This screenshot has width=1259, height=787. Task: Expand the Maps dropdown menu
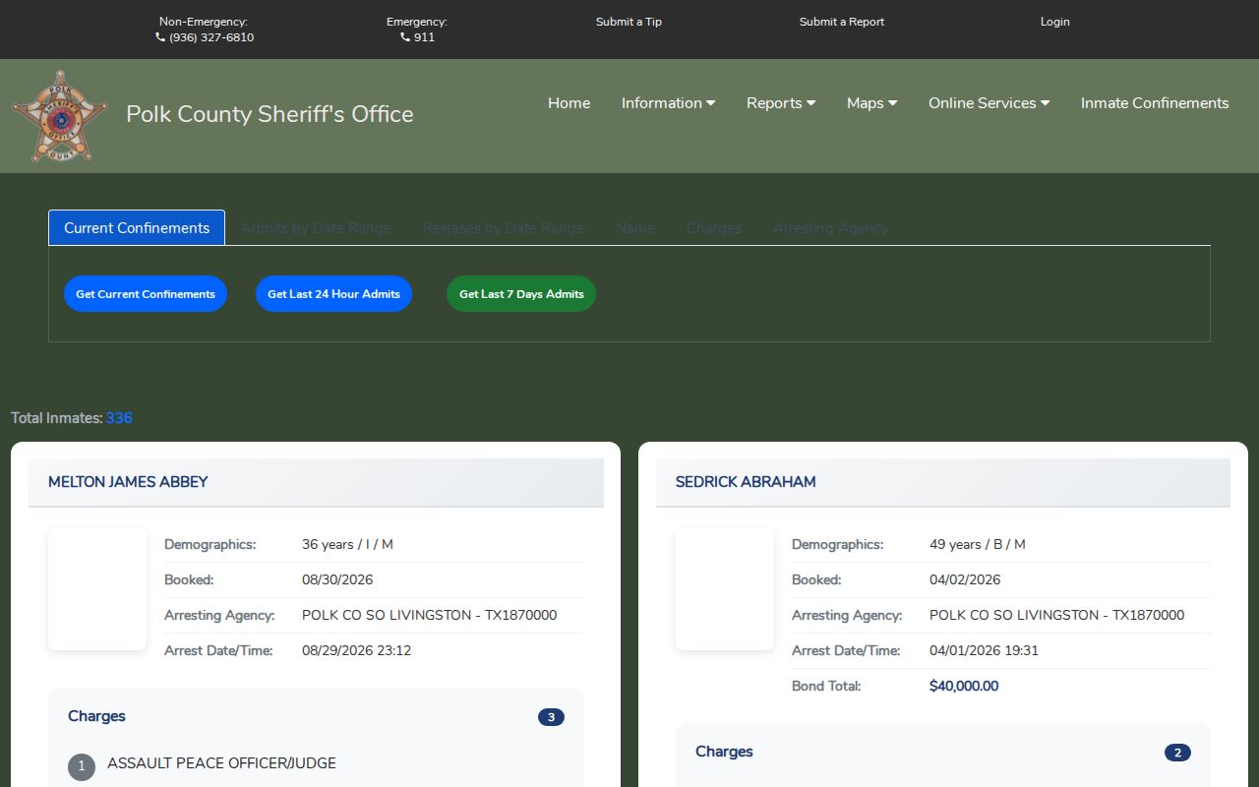click(871, 103)
